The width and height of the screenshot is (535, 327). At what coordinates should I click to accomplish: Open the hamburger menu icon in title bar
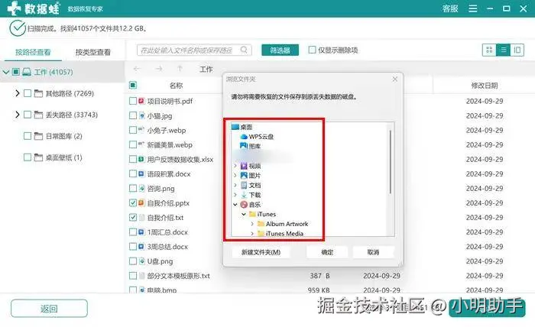coord(473,8)
